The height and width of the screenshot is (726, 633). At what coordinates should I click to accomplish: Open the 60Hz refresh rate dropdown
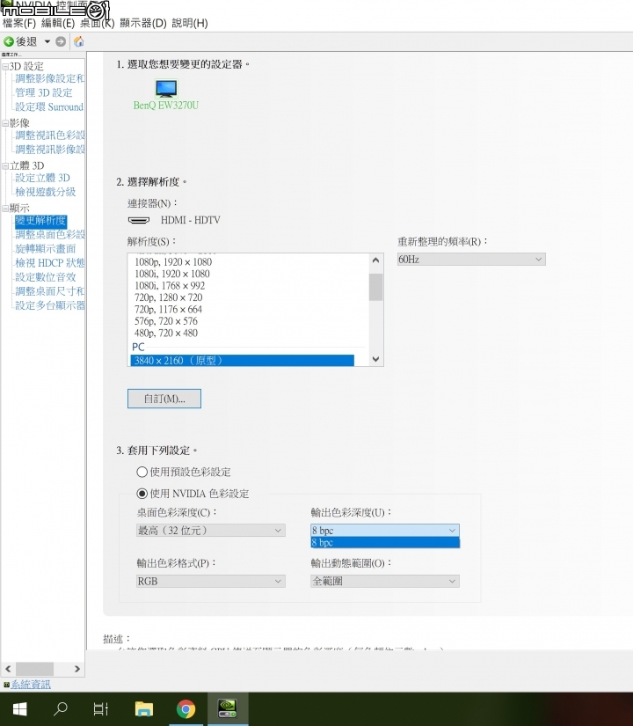click(x=471, y=260)
